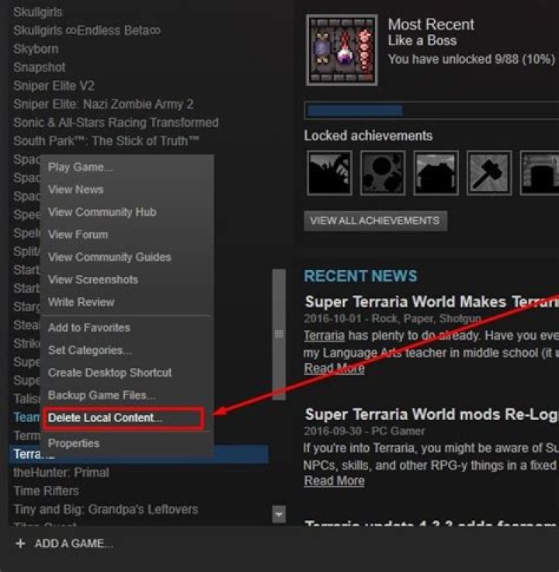Choose View News in the context menu
This screenshot has width=559, height=572.
(x=76, y=189)
